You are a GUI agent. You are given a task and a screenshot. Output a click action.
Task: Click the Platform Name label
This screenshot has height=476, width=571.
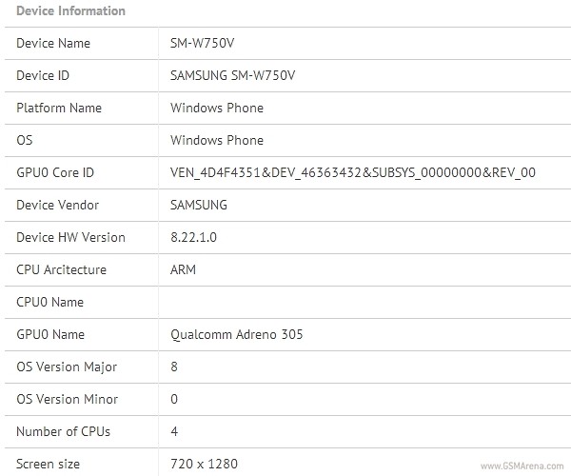59,109
